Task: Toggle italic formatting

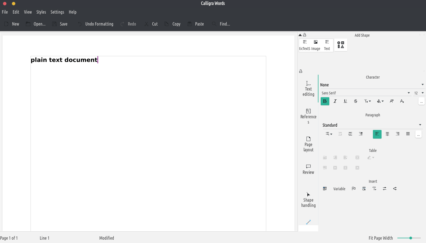Action: tap(335, 101)
